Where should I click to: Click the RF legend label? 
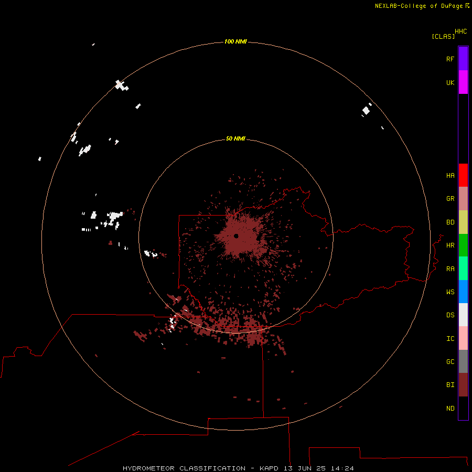click(450, 59)
